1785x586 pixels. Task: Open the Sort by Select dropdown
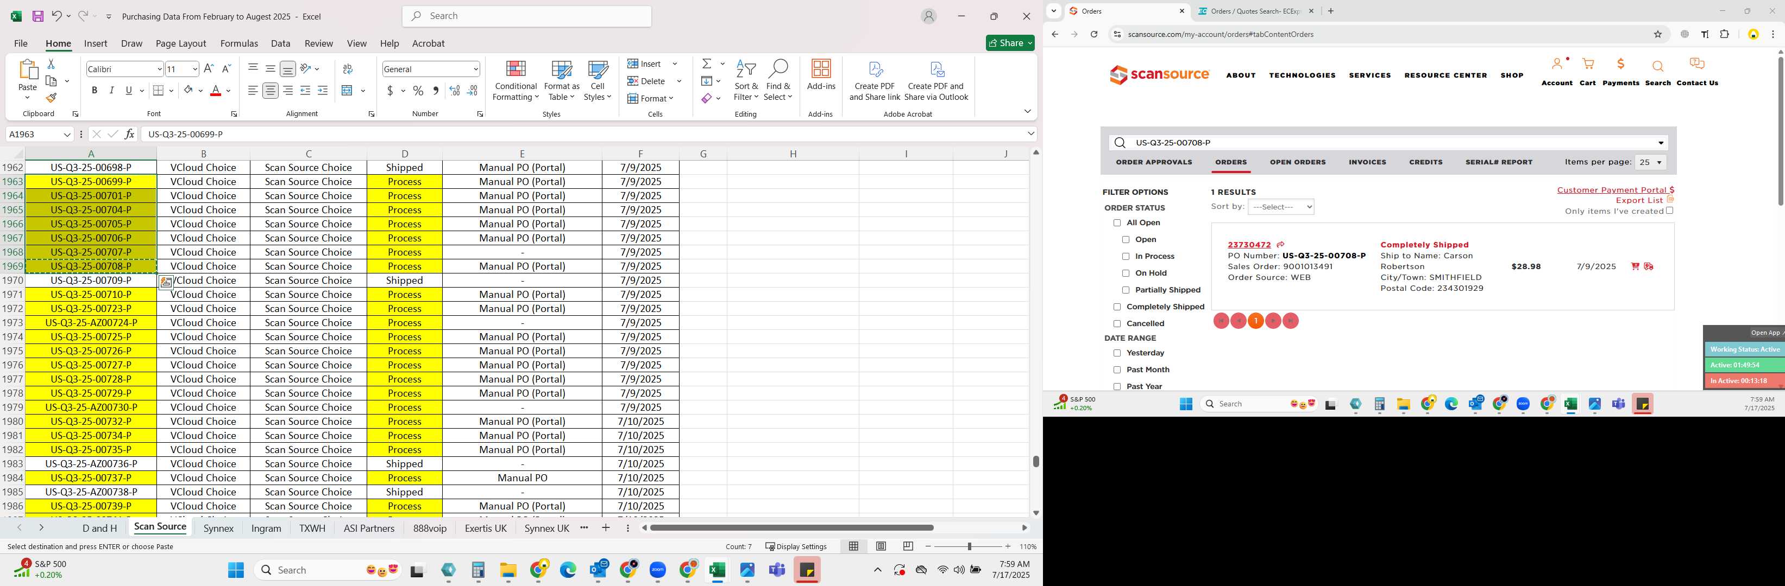[1280, 207]
